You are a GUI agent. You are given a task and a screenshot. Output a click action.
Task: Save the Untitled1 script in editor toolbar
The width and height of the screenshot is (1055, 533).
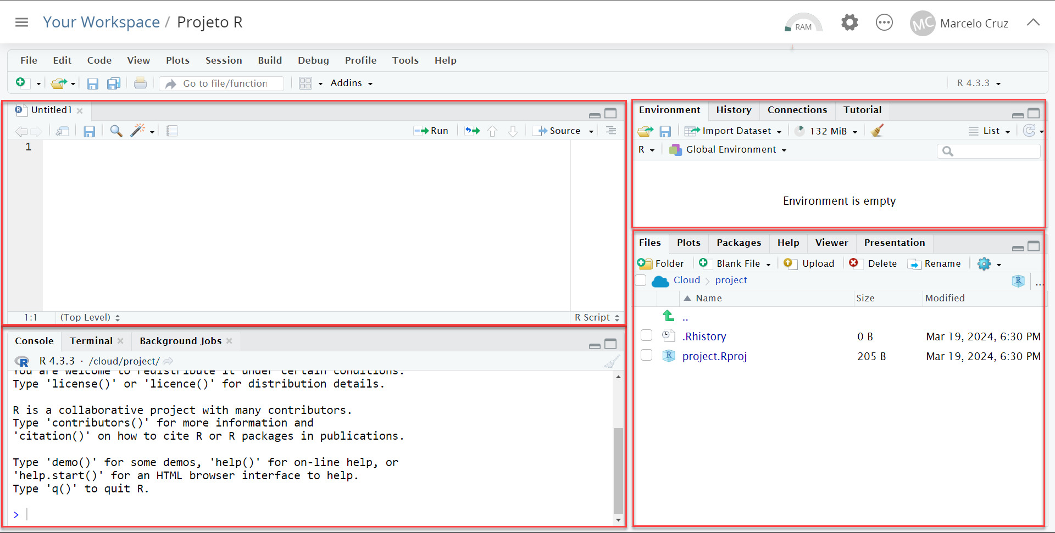coord(90,131)
